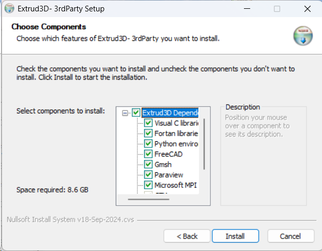This screenshot has width=322, height=251.
Task: Go back with the Back button
Action: [187, 236]
